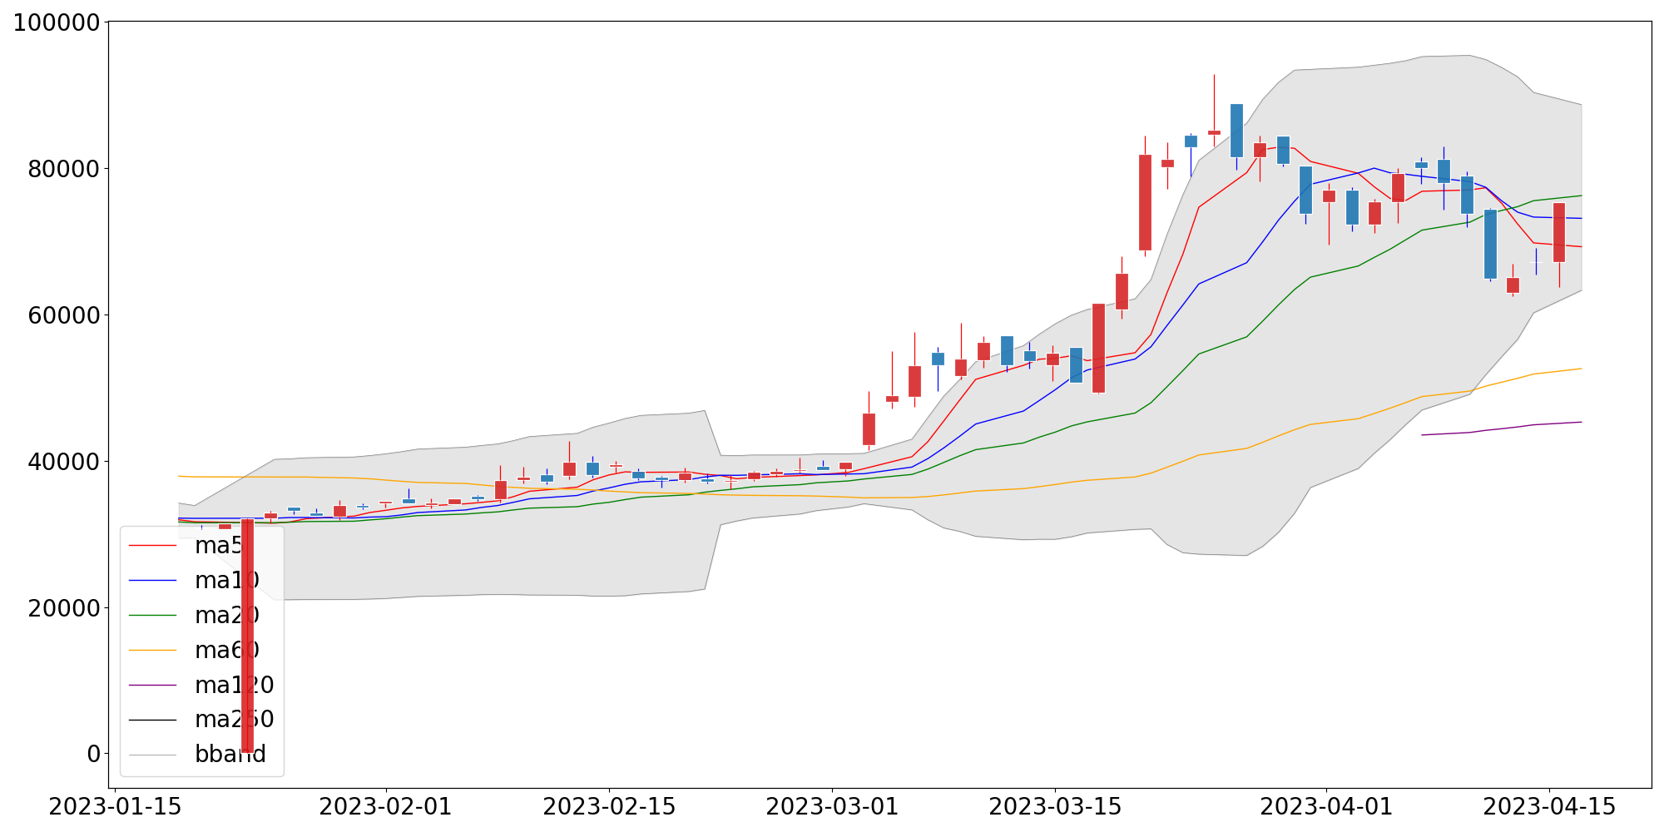Click the 2023-02-15 x-axis date label
Screen dimensions: 1664x832
point(609,807)
